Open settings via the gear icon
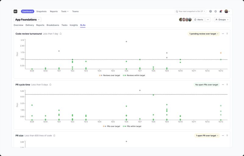 [216, 11]
